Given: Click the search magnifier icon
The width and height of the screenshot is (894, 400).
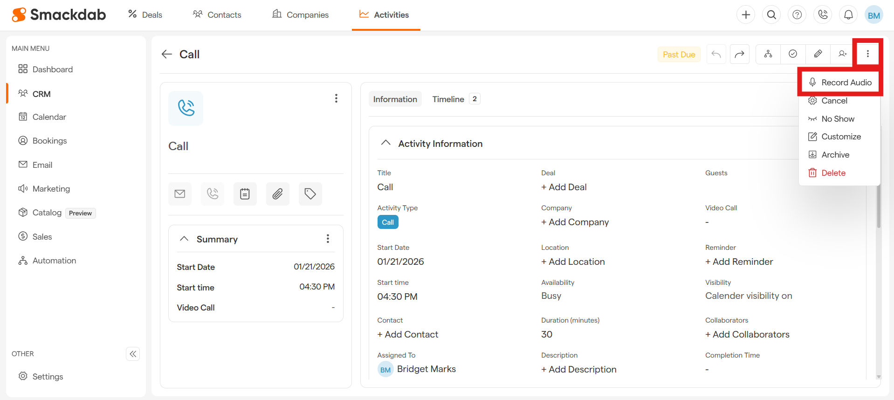Looking at the screenshot, I should pos(771,15).
